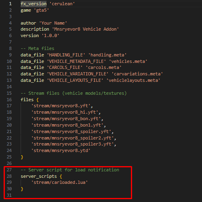Click the opening brace after server_scripts
The width and height of the screenshot is (202, 202).
pyautogui.click(x=61, y=177)
